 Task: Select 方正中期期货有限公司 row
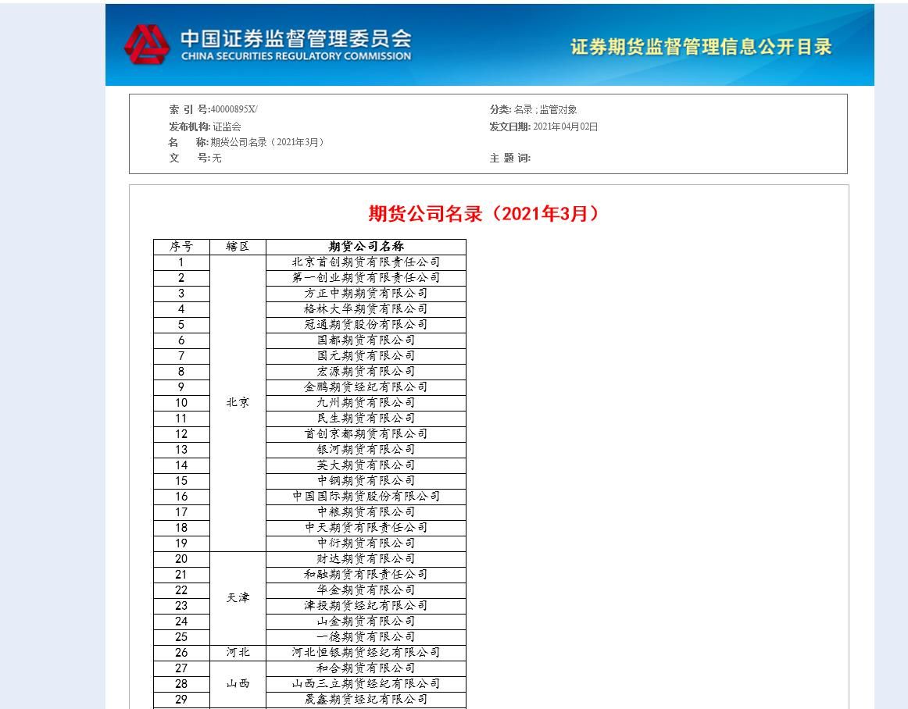tap(366, 294)
